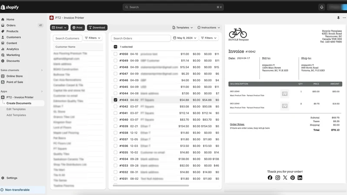Viewport: 347px width, 195px height.
Task: Click the Shopify logo
Action: pyautogui.click(x=10, y=7)
